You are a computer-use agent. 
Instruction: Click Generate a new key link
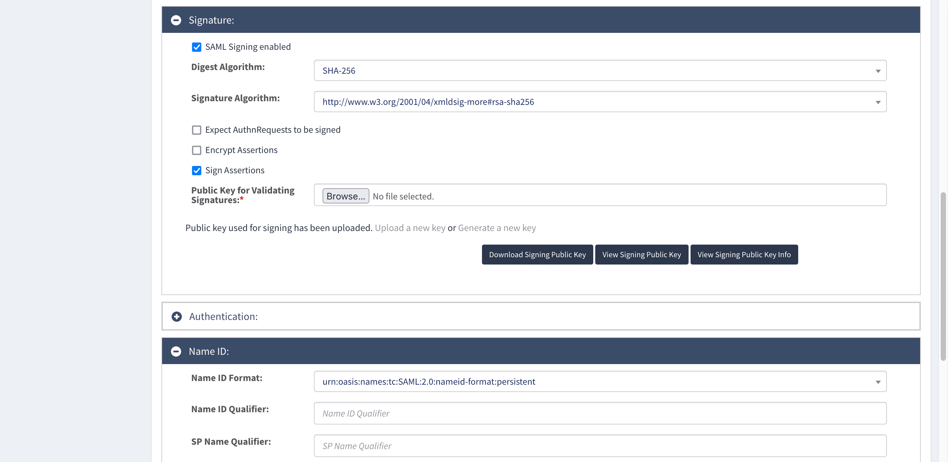point(497,228)
